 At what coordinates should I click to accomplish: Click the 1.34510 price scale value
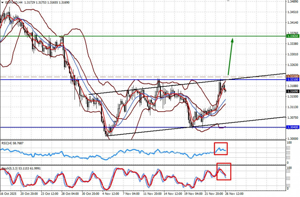tap(293, 12)
